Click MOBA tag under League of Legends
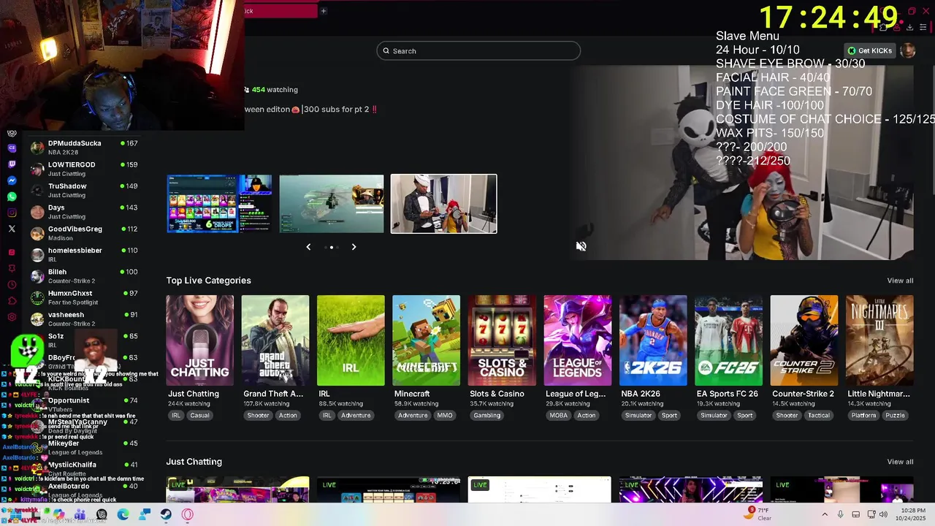The height and width of the screenshot is (526, 935). pyautogui.click(x=558, y=415)
